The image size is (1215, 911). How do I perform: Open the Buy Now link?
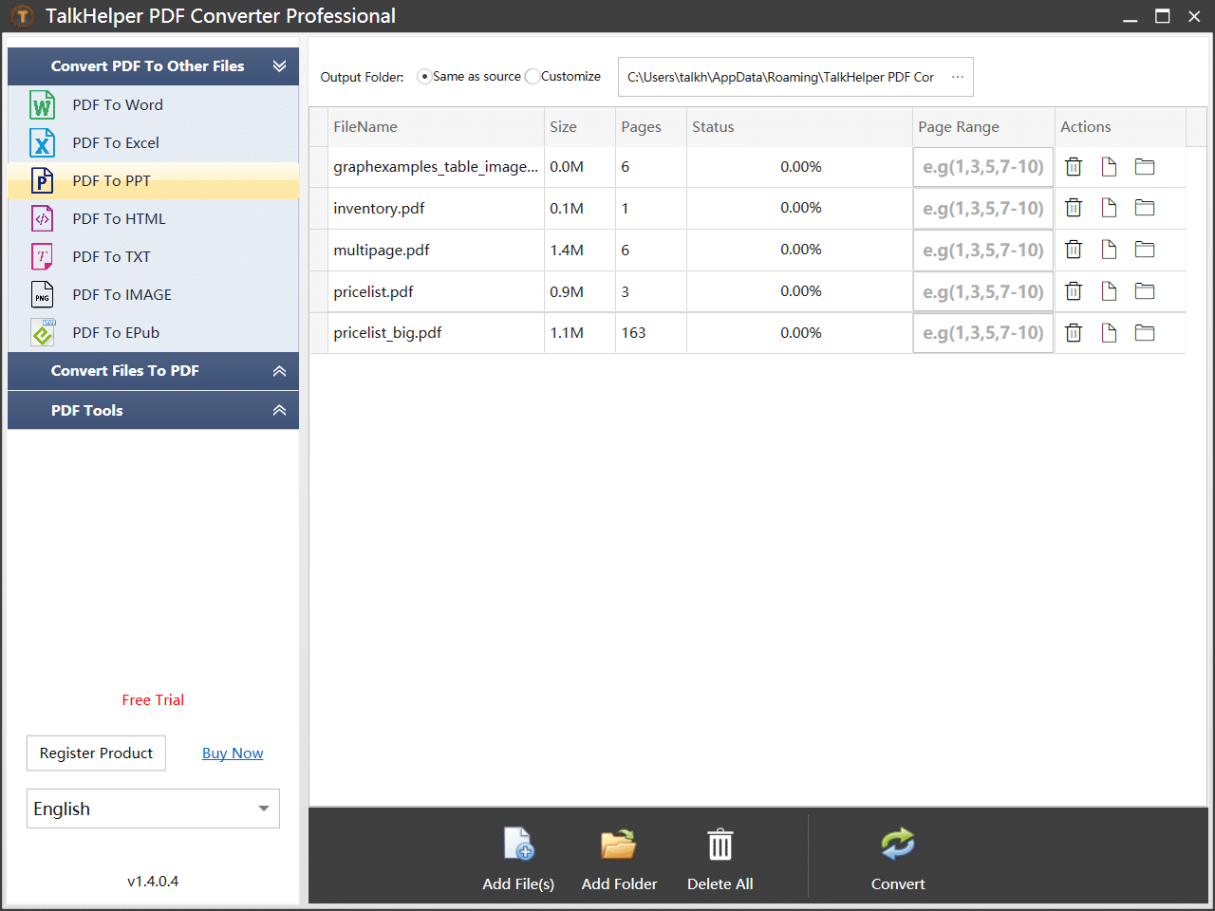(233, 753)
